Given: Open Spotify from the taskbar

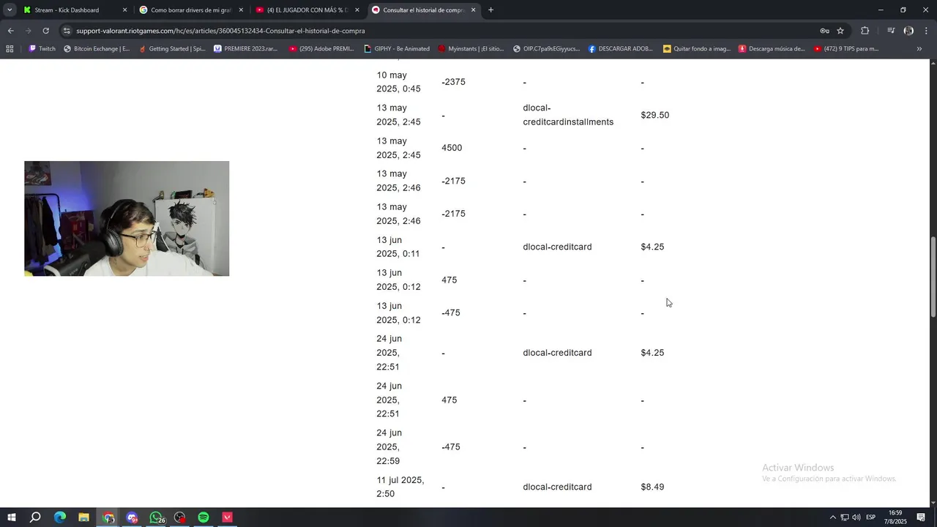Looking at the screenshot, I should tap(204, 517).
